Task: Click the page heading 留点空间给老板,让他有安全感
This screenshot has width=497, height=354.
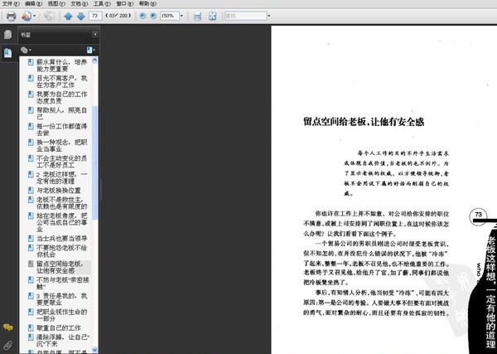Action: pyautogui.click(x=364, y=122)
